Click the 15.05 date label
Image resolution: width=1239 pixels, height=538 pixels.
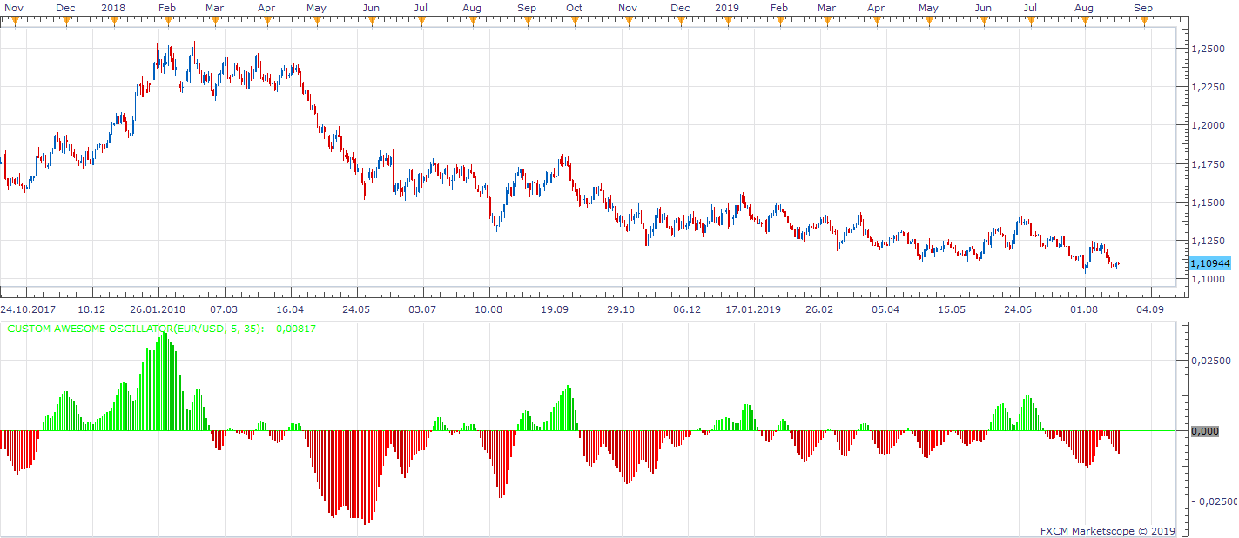pos(952,309)
